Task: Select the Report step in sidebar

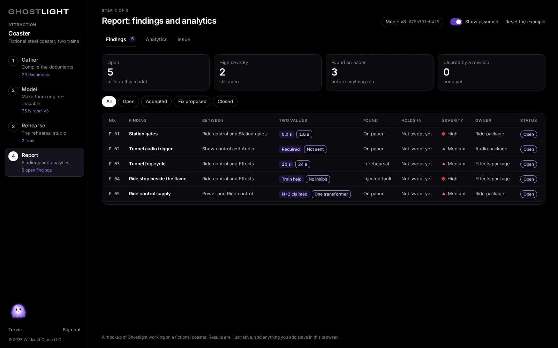Action: pyautogui.click(x=44, y=162)
